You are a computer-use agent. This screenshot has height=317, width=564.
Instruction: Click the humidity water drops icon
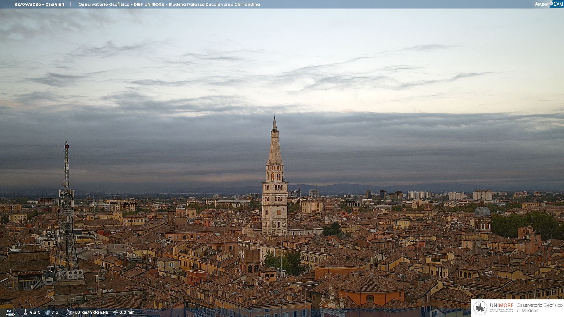pyautogui.click(x=48, y=313)
